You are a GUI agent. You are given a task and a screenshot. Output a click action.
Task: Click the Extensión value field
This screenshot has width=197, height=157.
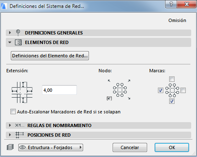59,90
